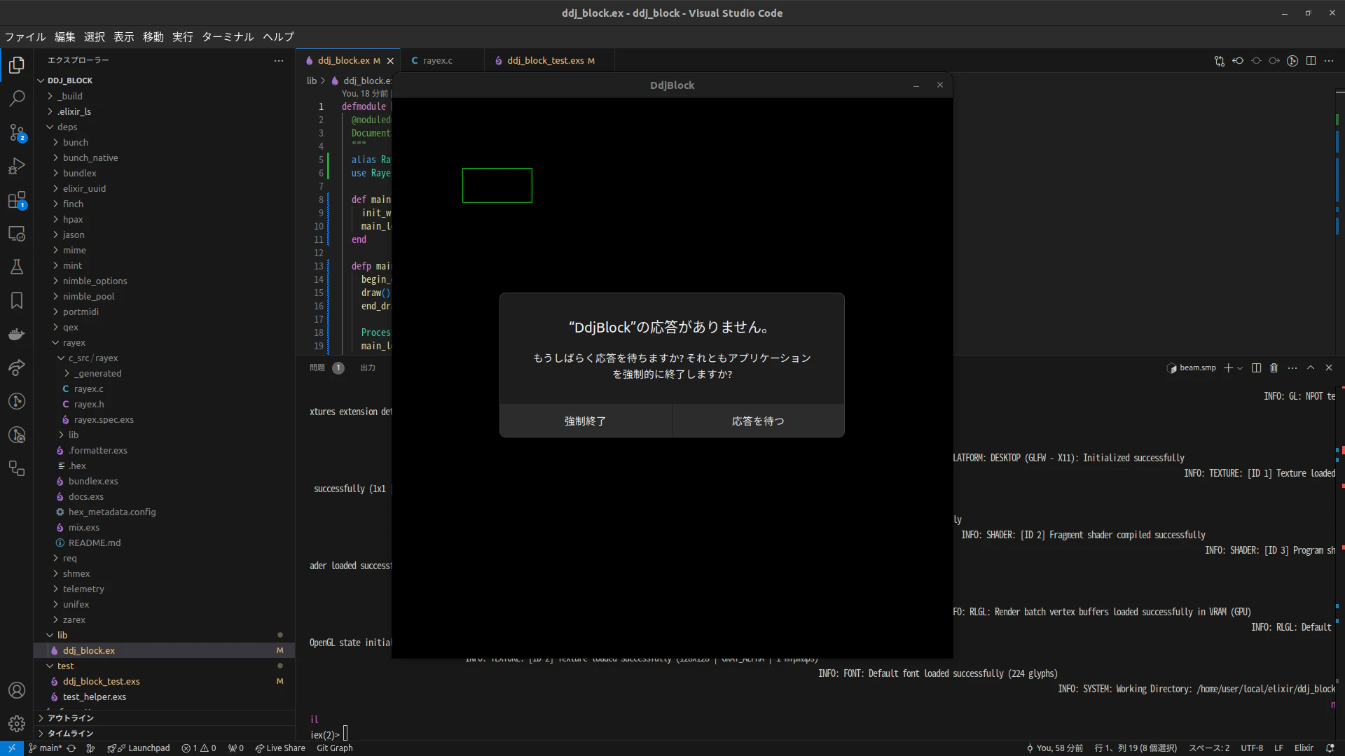Click スペース: 2 indentation in status bar

[x=1209, y=748]
